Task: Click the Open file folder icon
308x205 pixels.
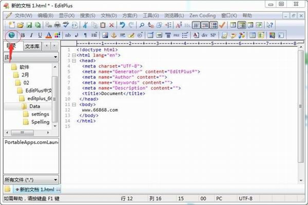Action: pyautogui.click(x=20, y=25)
